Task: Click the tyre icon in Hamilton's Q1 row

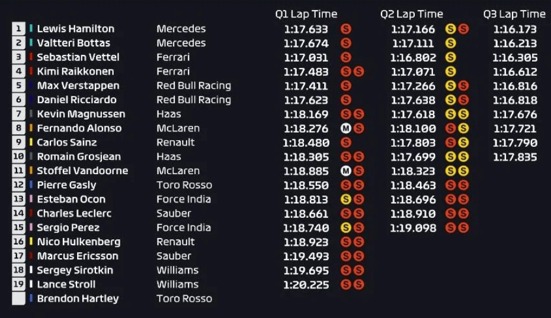Action: pos(346,28)
